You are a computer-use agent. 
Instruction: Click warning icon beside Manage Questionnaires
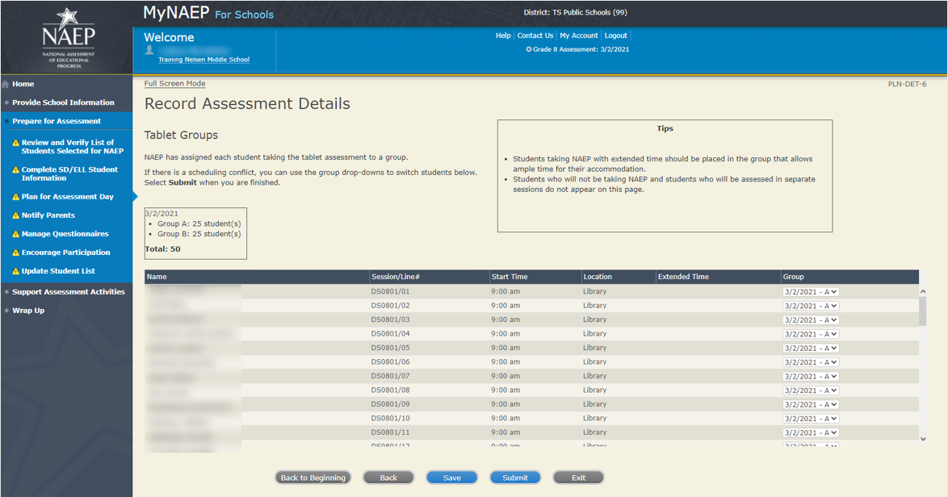pyautogui.click(x=15, y=234)
